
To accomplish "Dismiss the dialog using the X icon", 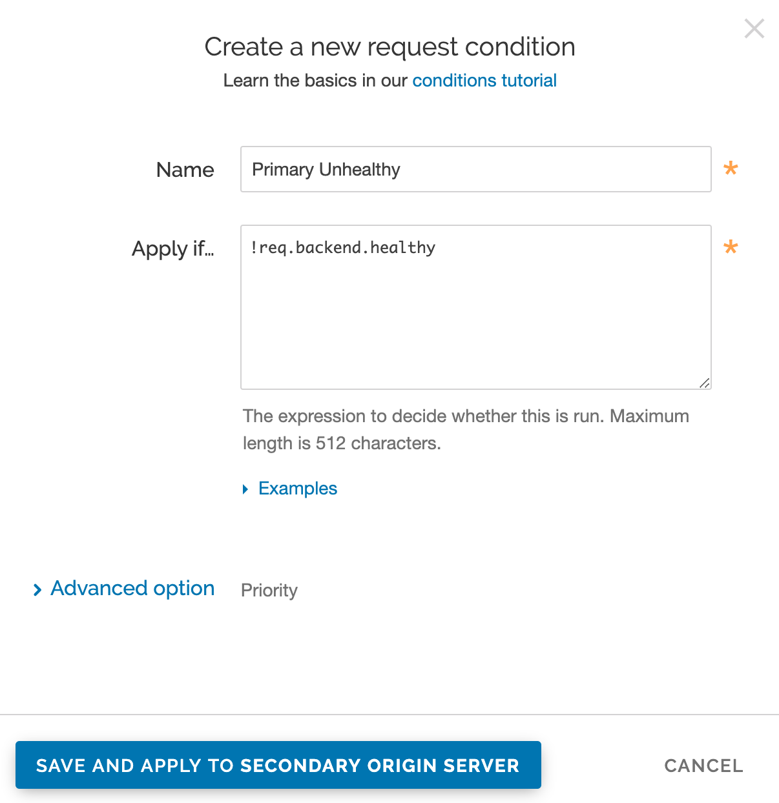I will point(754,28).
